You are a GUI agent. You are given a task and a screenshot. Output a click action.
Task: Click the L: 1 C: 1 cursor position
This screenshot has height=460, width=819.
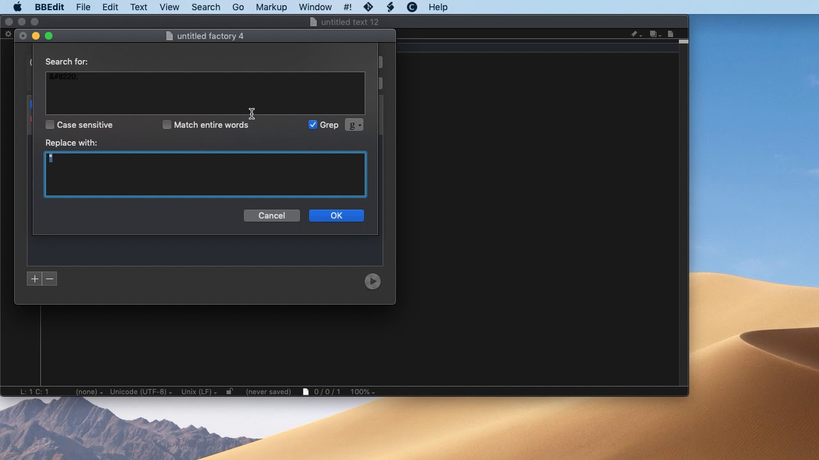click(x=35, y=392)
